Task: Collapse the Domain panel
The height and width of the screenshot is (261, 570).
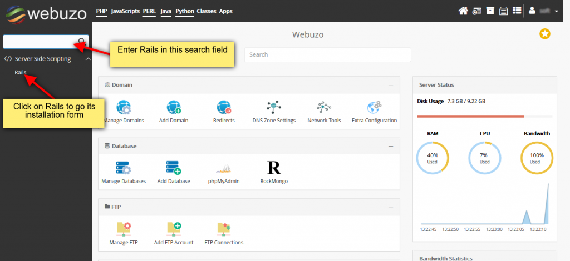Action: (391, 86)
